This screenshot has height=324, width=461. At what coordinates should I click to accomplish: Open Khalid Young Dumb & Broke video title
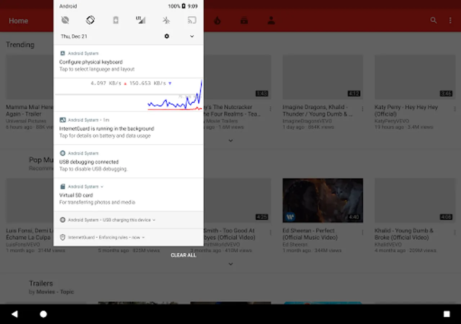tap(404, 234)
